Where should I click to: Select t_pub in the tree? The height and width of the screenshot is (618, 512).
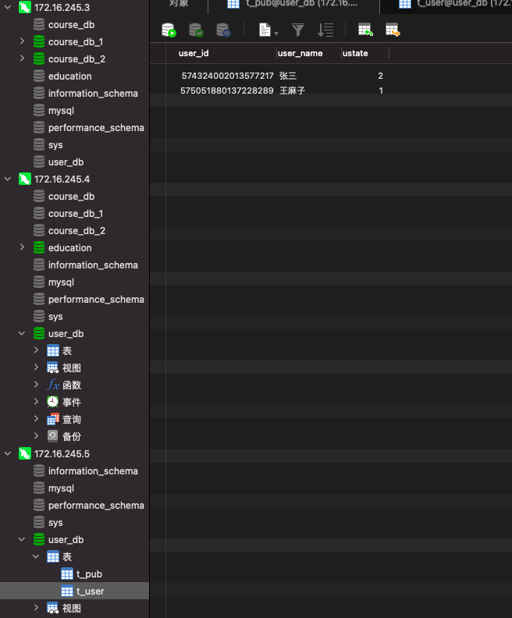[x=89, y=574]
